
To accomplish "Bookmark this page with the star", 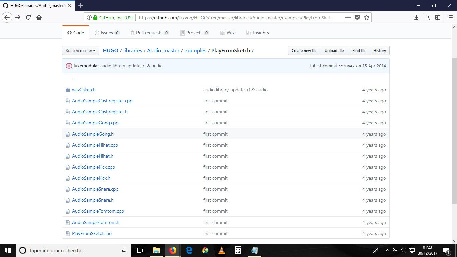I will 367,17.
